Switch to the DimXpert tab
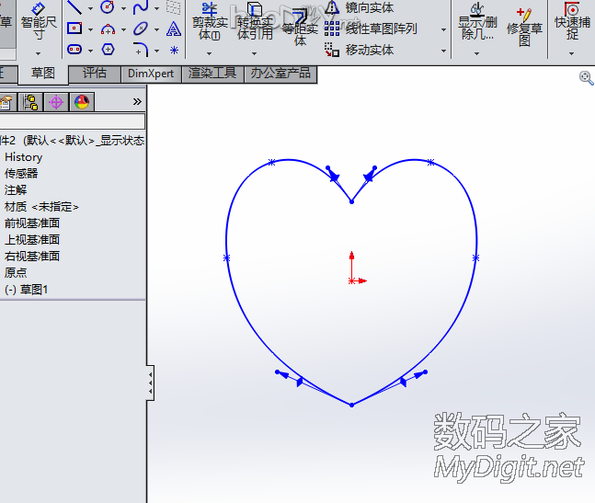Viewport: 595px width, 503px height. (151, 74)
